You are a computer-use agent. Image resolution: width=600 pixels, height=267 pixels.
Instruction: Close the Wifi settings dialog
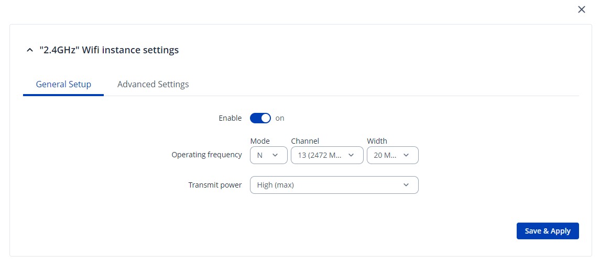point(581,9)
